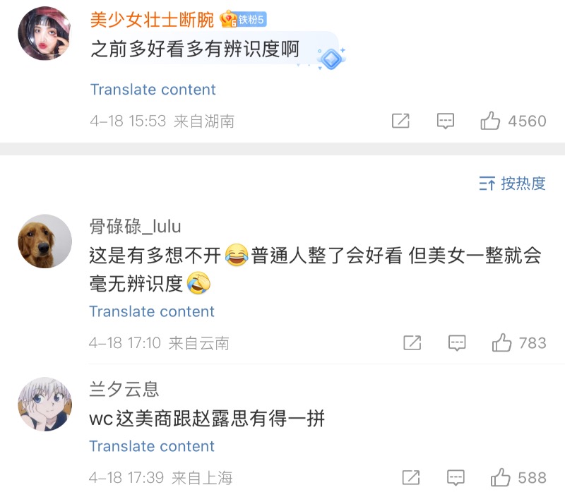Share the 兰夕云息 comment
Screen dimensions: 565x497
410,477
